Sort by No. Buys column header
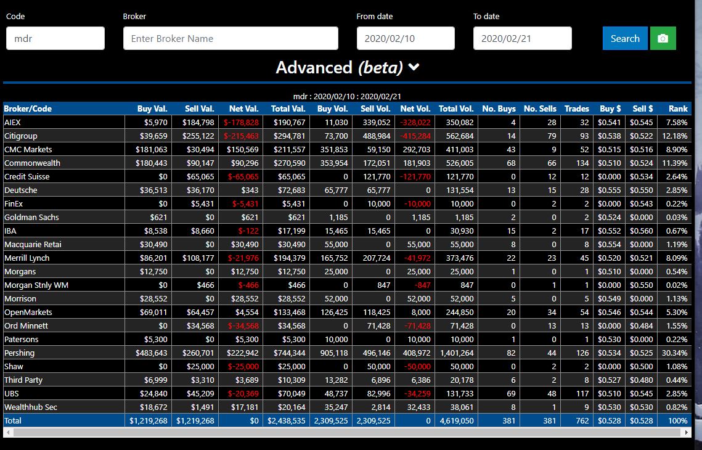Screen dimensions: 702x450 click(x=499, y=108)
